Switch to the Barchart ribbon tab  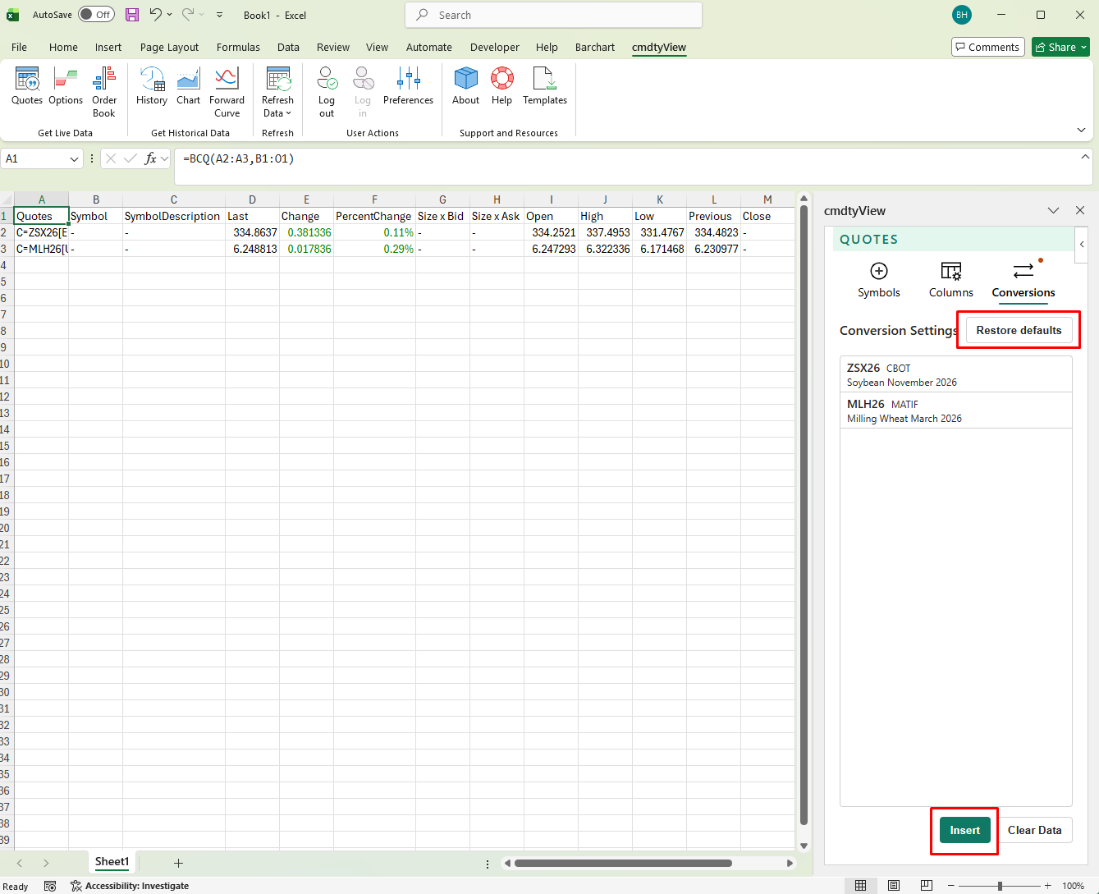point(594,48)
